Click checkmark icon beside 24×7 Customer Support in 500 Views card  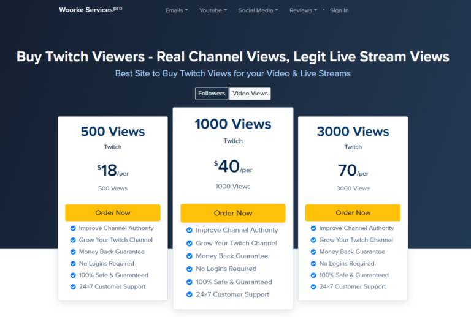point(73,287)
